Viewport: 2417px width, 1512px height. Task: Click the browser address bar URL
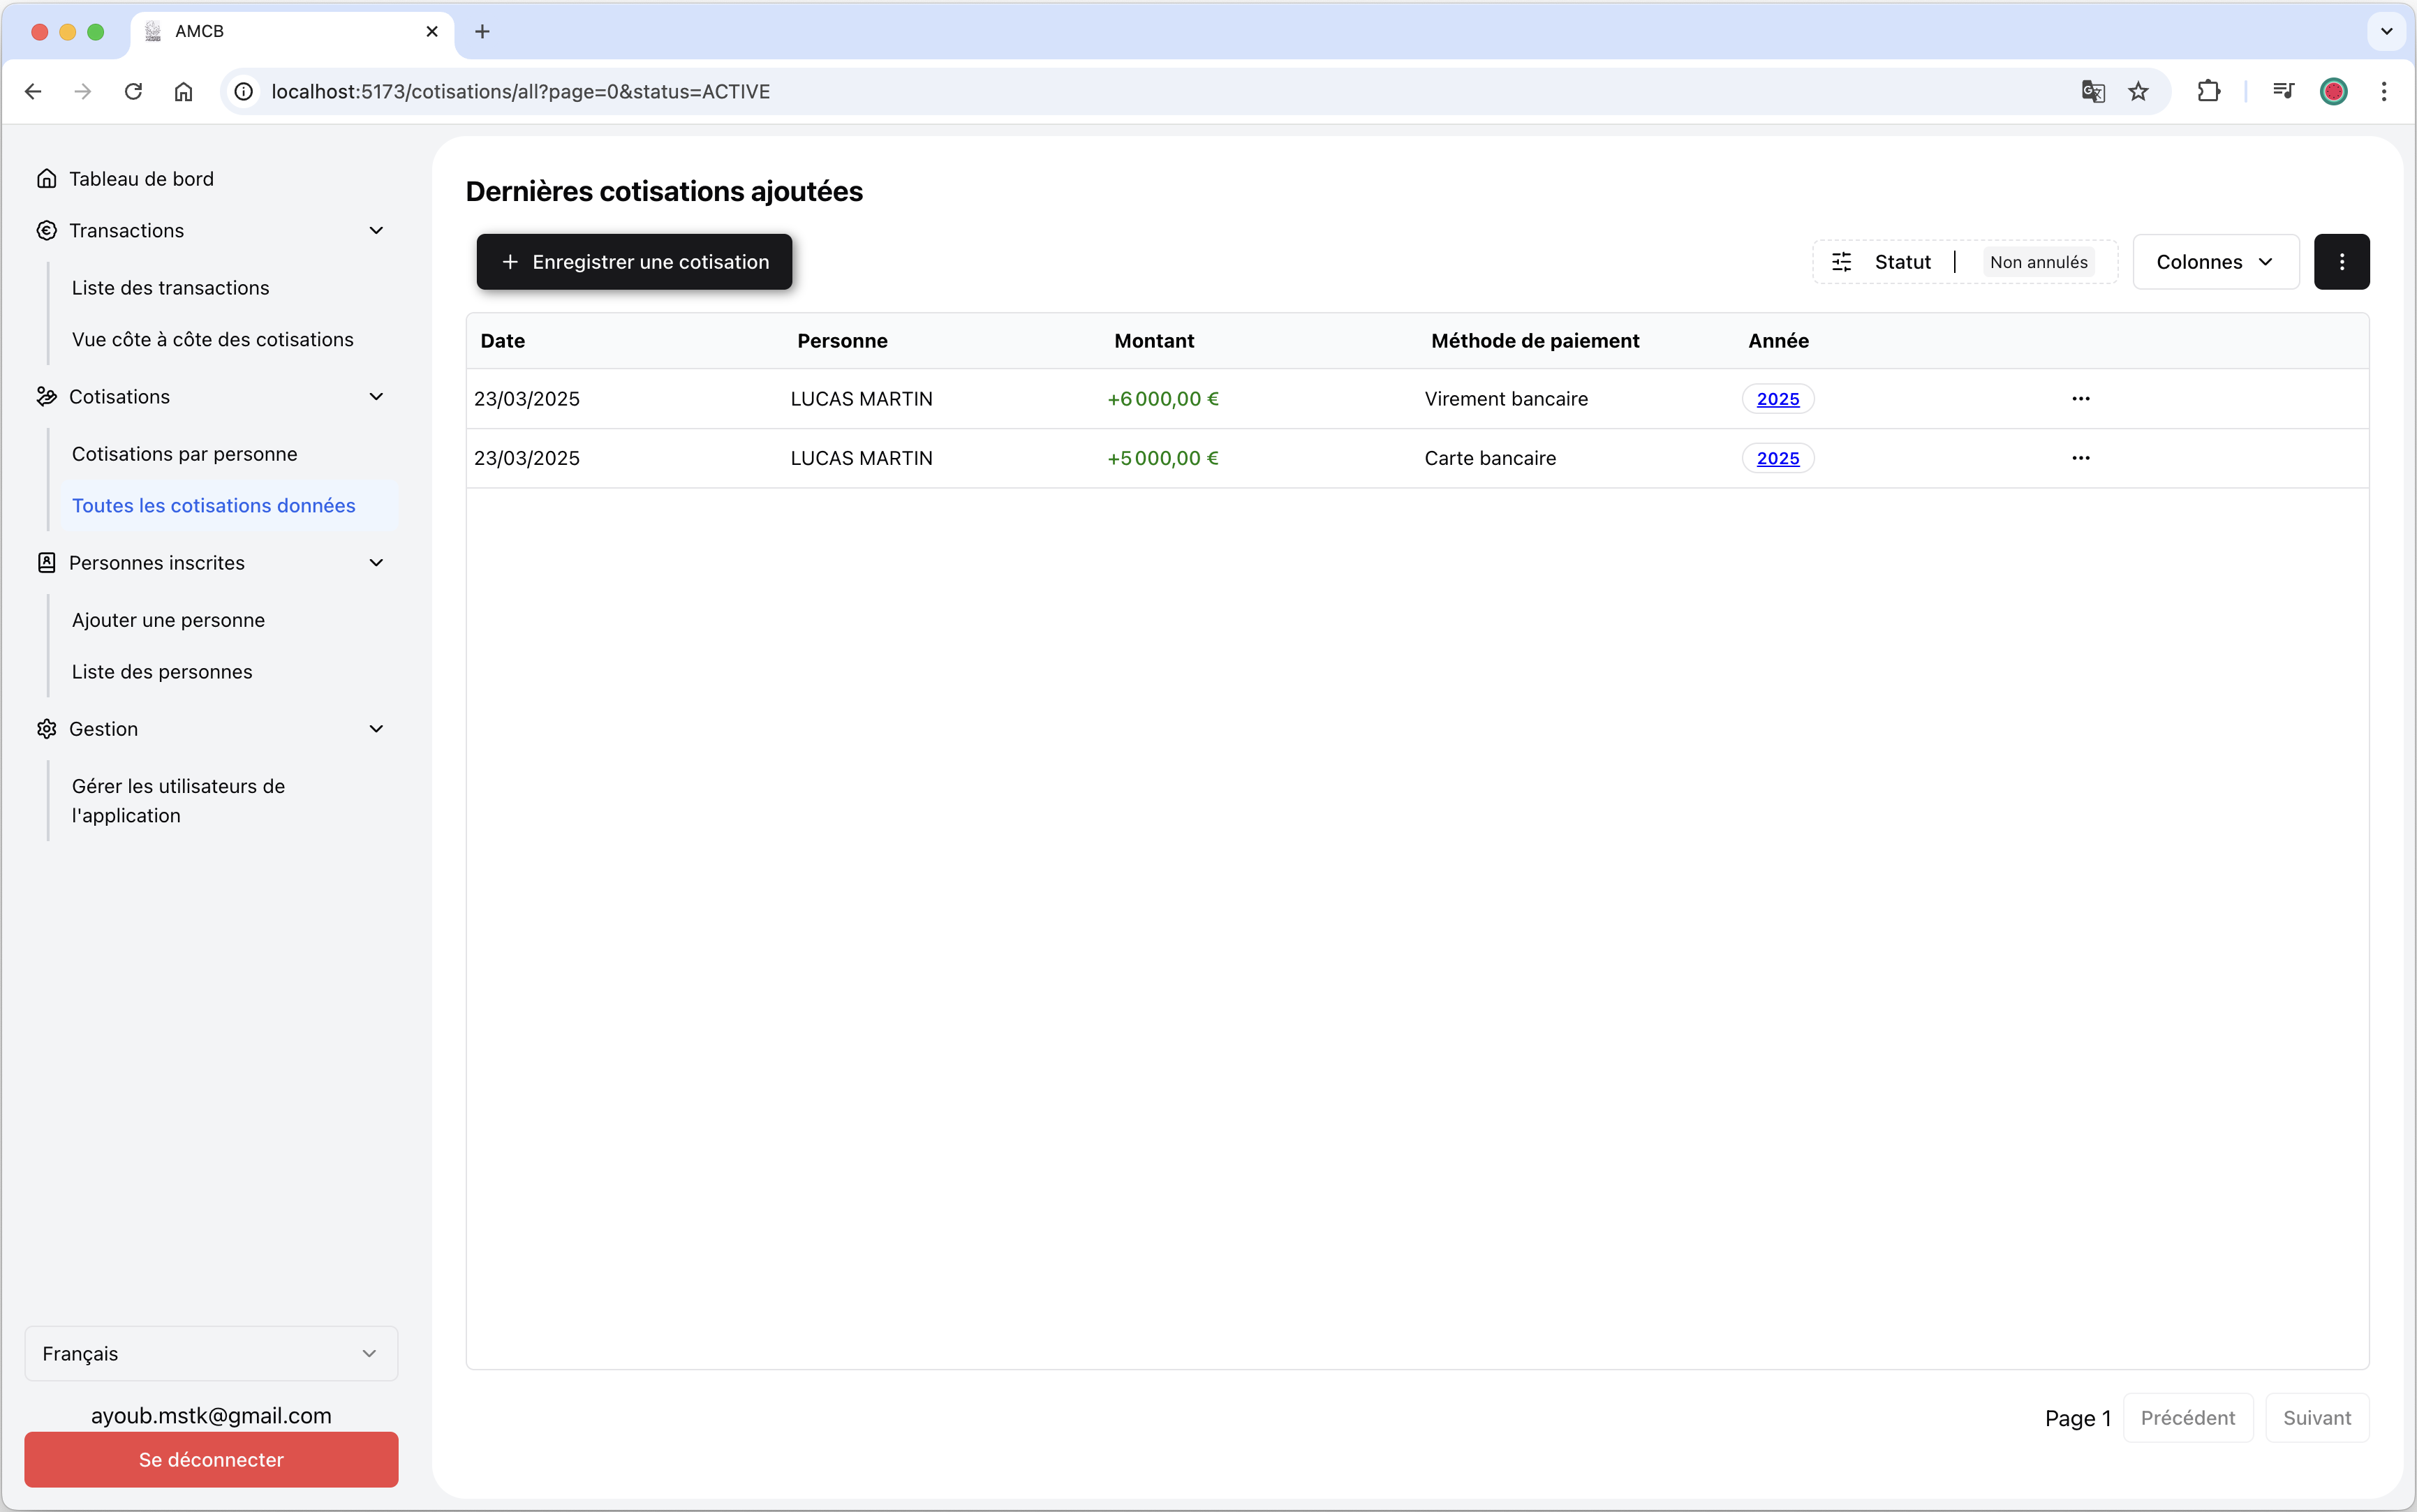tap(520, 92)
